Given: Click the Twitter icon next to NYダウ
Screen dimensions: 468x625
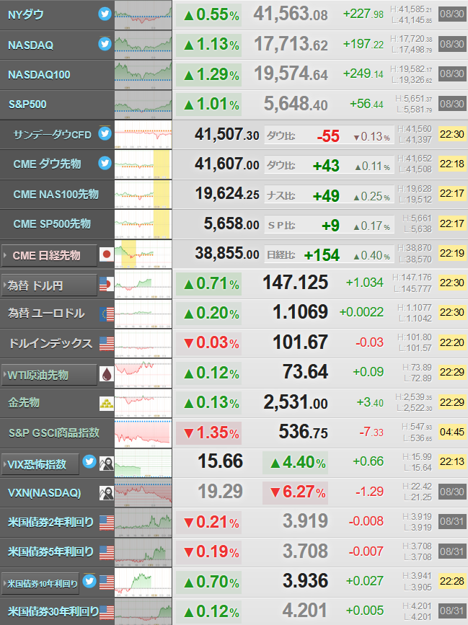Looking at the screenshot, I should pyautogui.click(x=105, y=14).
